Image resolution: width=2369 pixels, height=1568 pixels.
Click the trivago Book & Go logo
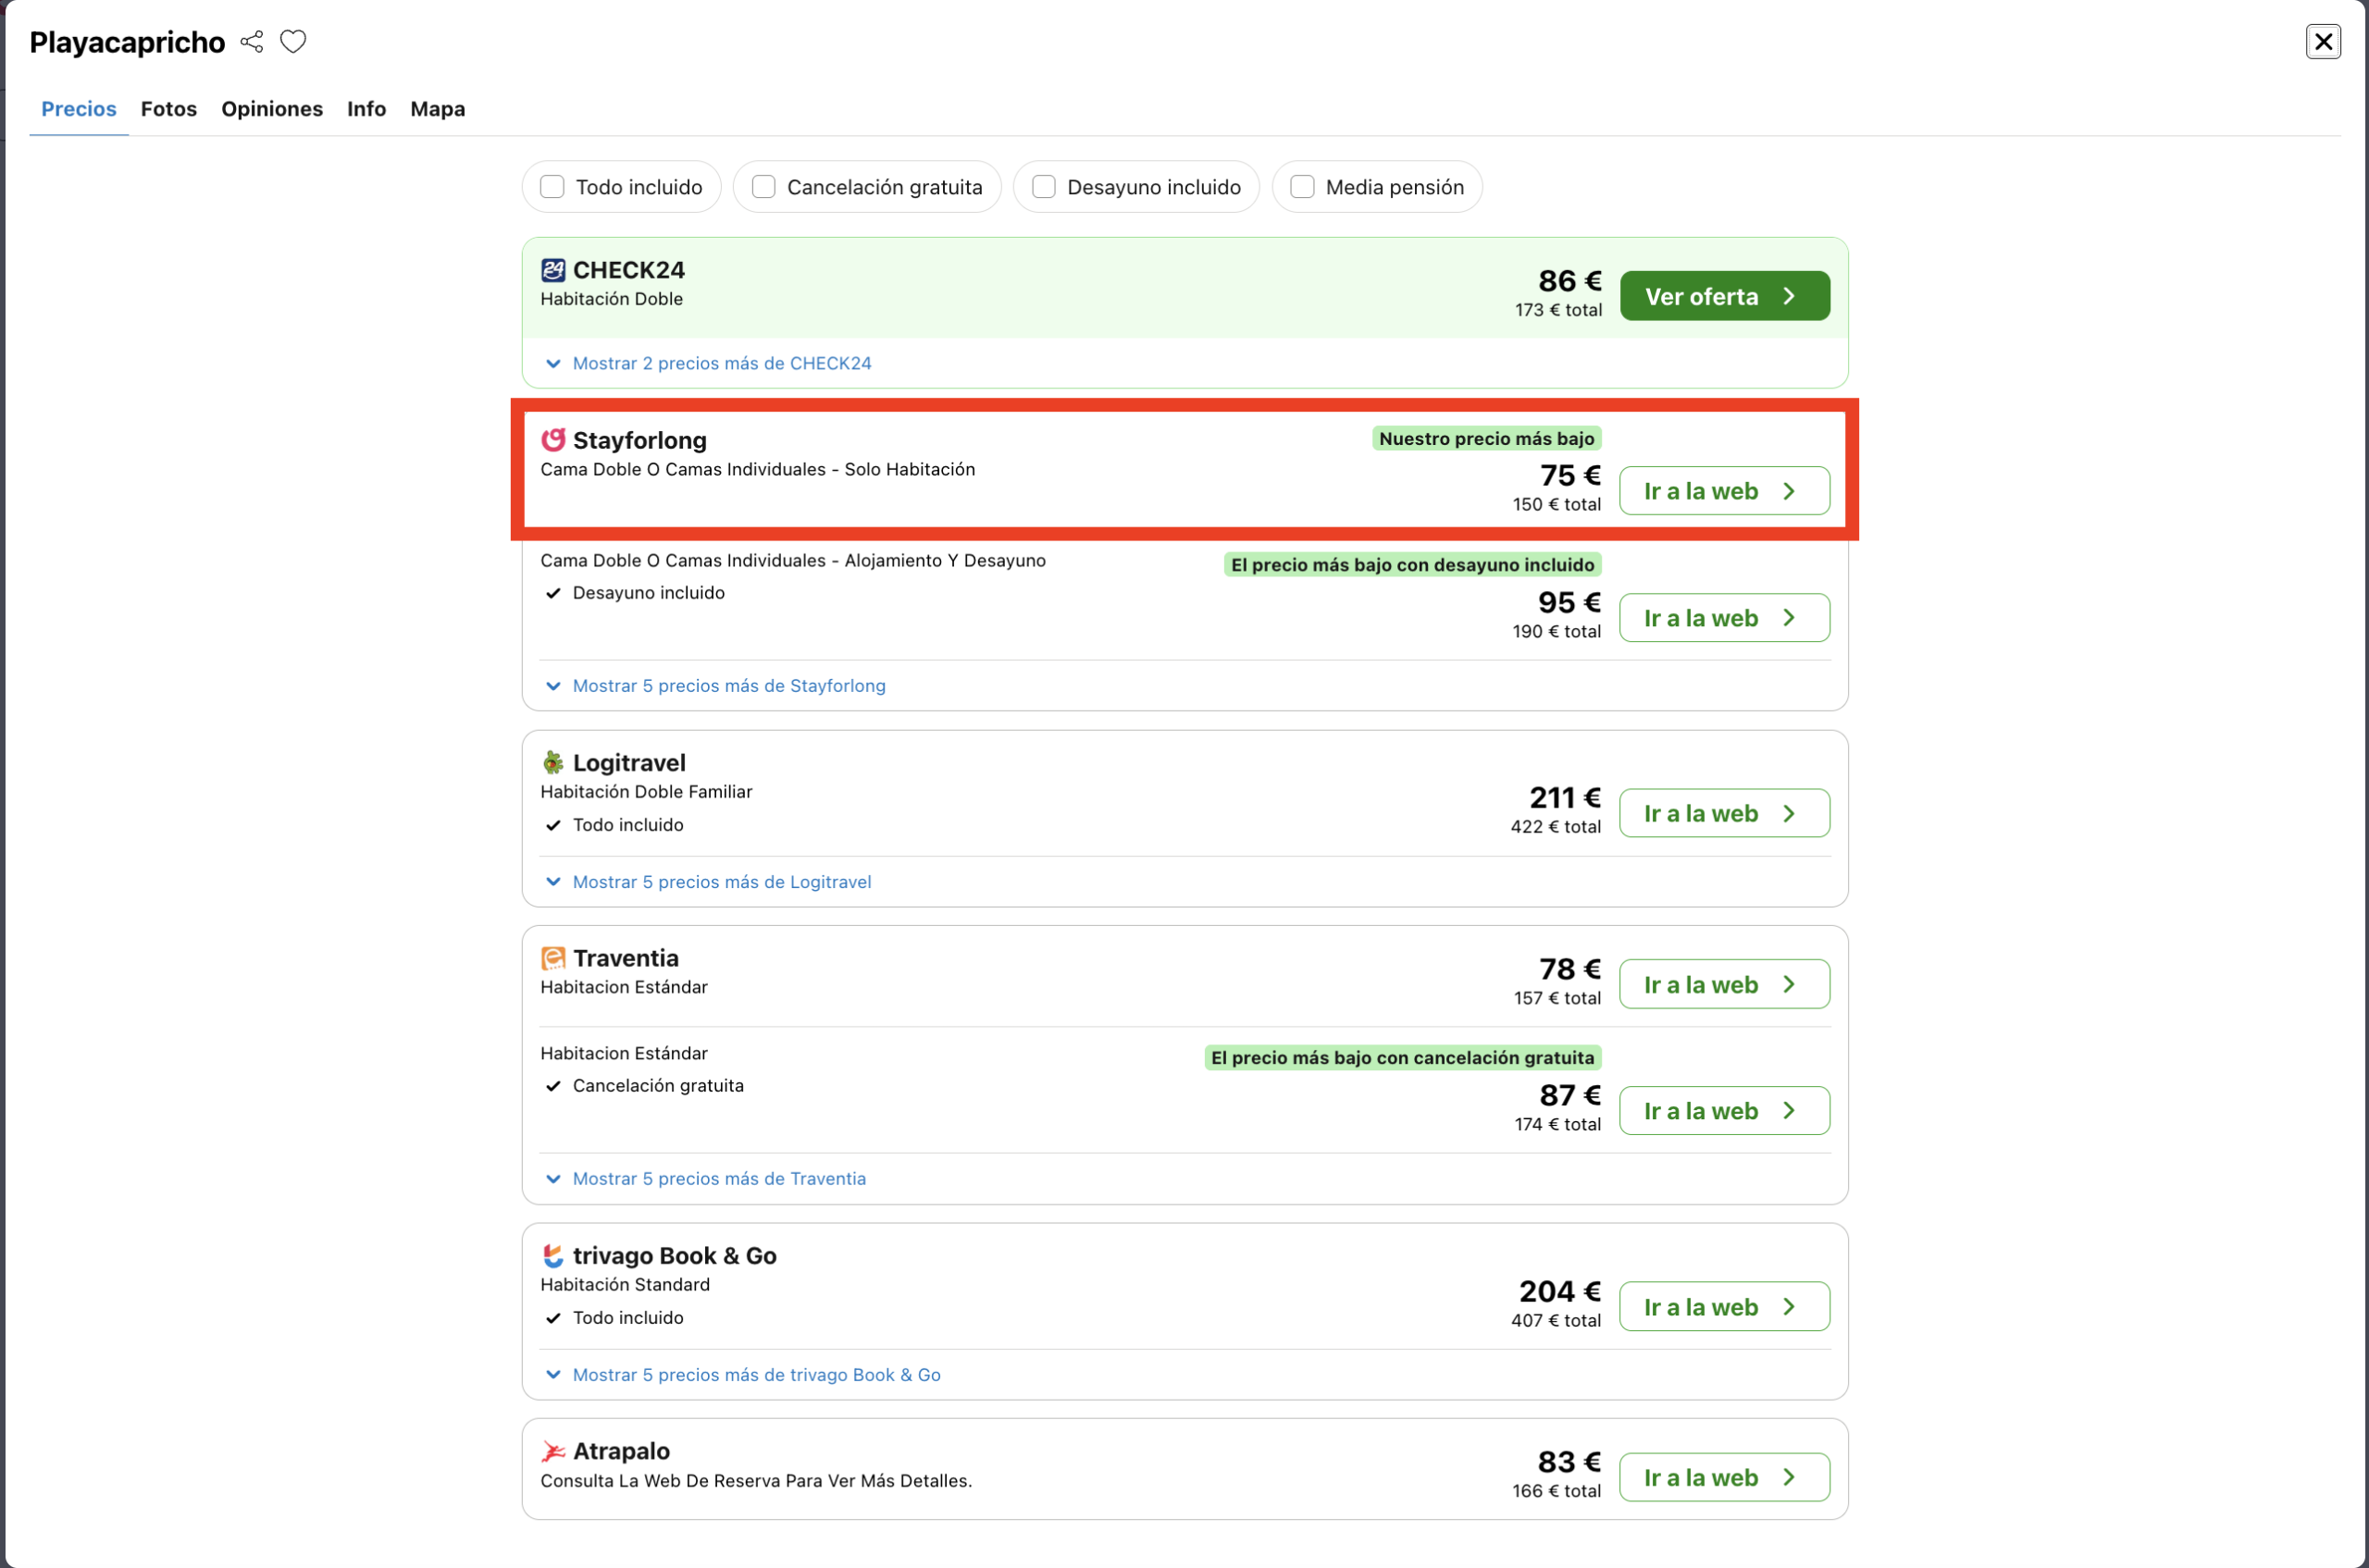click(553, 1256)
